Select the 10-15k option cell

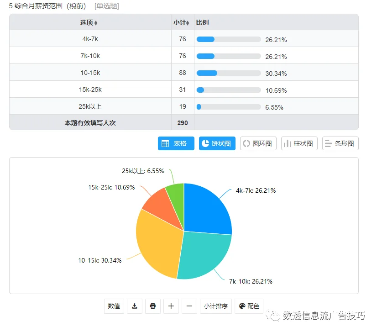point(90,73)
